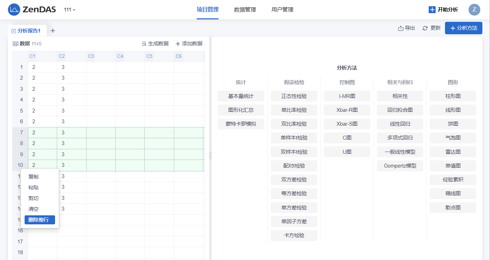Open the 箱线图 chart option

point(453,194)
